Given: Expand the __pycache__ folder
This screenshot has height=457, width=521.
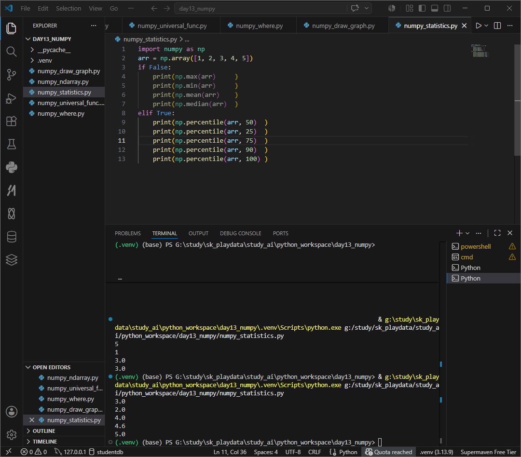Looking at the screenshot, I should click(64, 50).
